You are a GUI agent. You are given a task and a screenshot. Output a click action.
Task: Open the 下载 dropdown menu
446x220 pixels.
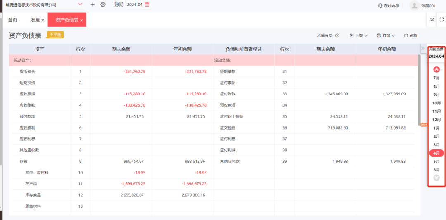(359, 36)
